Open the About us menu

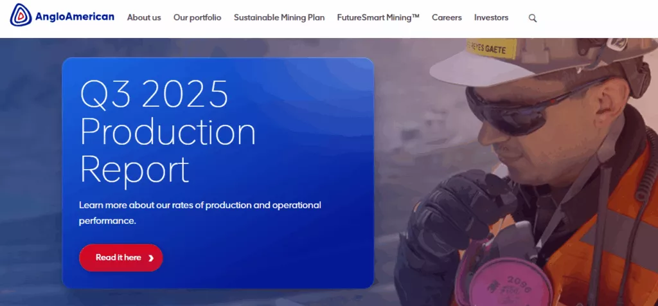click(144, 17)
